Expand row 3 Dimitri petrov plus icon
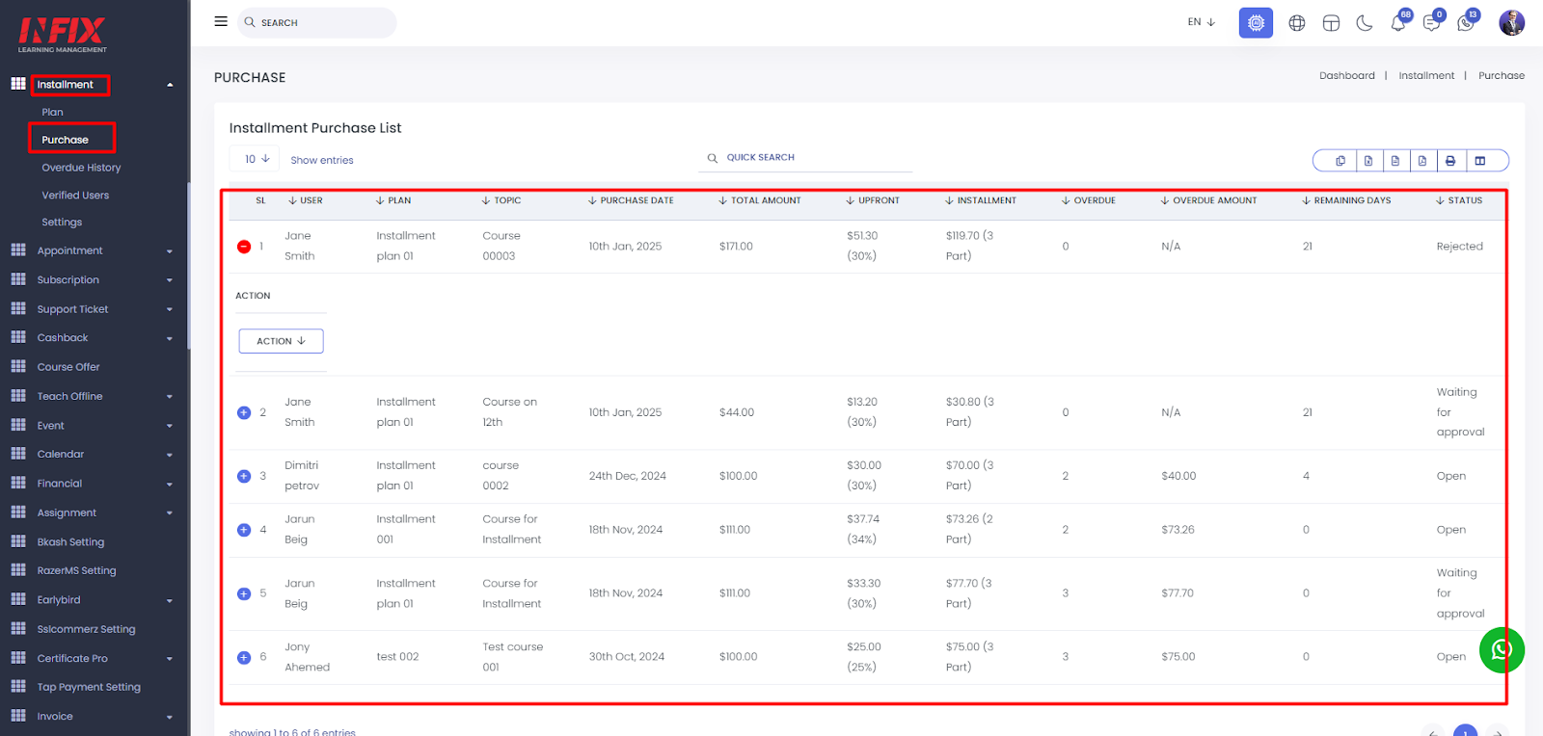Screen dimensions: 1543x736 [x=244, y=476]
